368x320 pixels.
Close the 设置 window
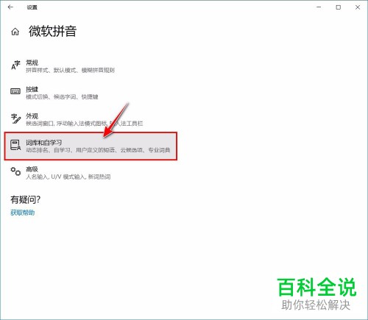pos(358,7)
